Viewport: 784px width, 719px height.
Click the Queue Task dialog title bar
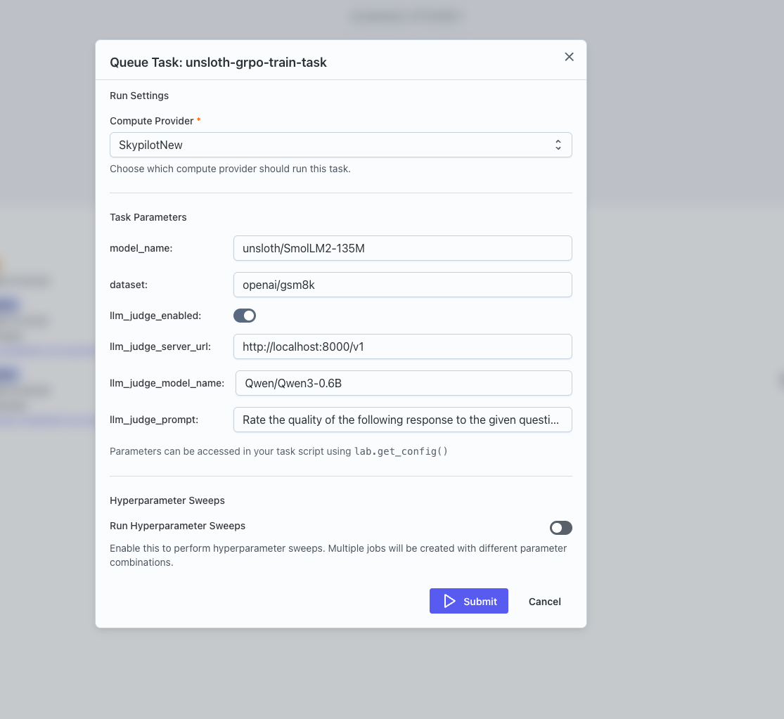pyautogui.click(x=218, y=62)
